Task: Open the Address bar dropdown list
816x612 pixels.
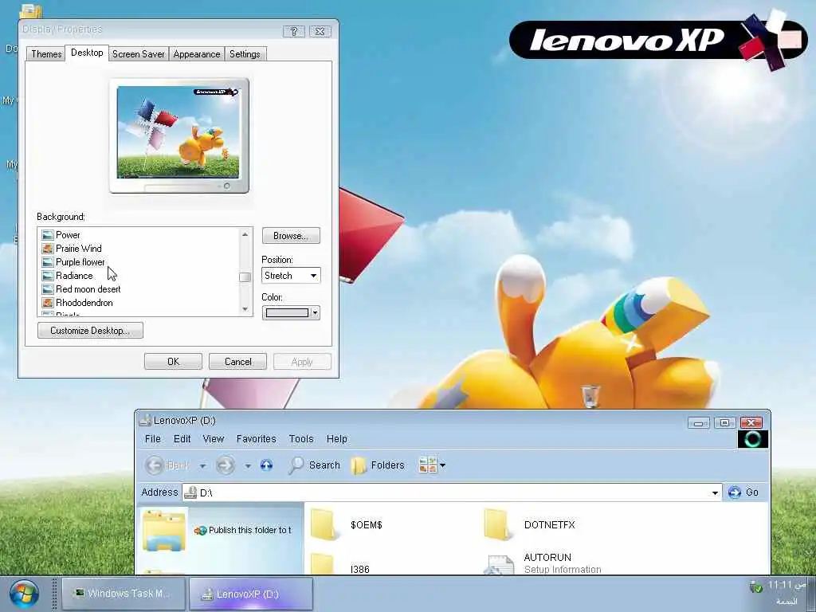Action: click(x=715, y=492)
